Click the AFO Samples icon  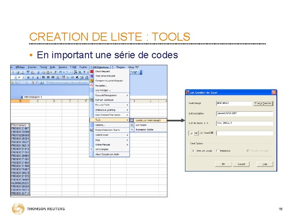tap(92, 150)
